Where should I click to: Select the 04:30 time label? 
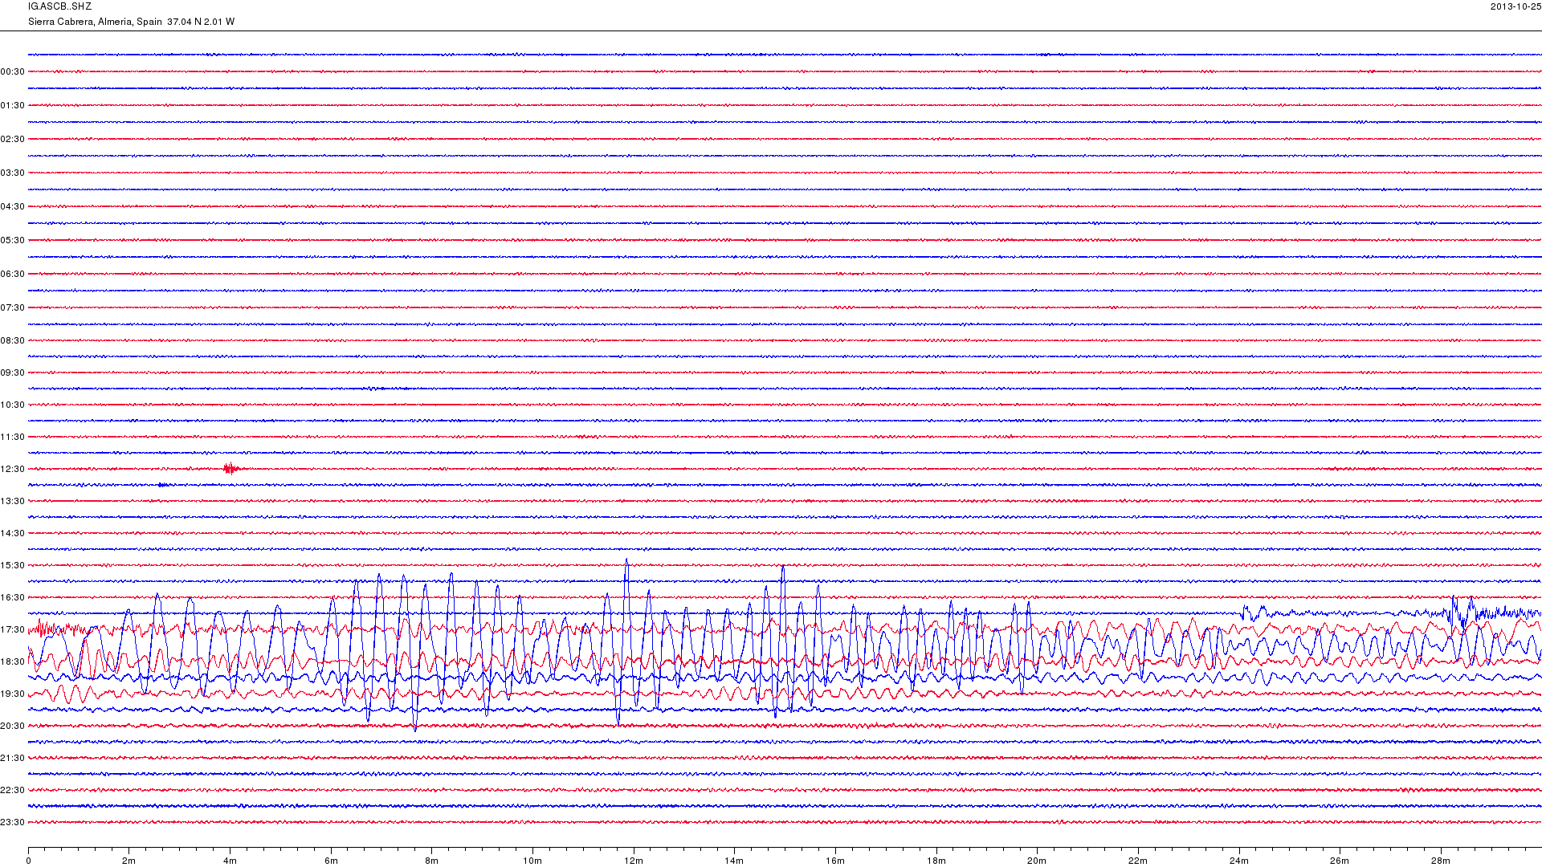(13, 207)
